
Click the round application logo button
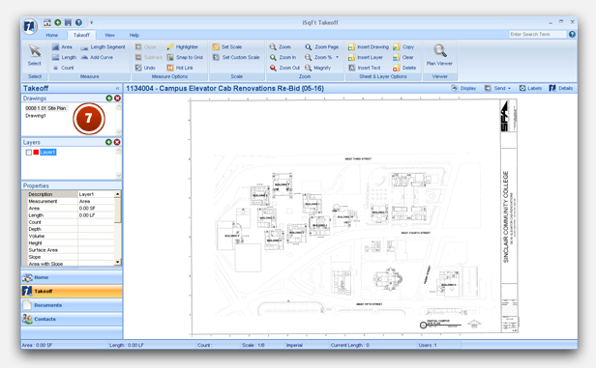[30, 26]
